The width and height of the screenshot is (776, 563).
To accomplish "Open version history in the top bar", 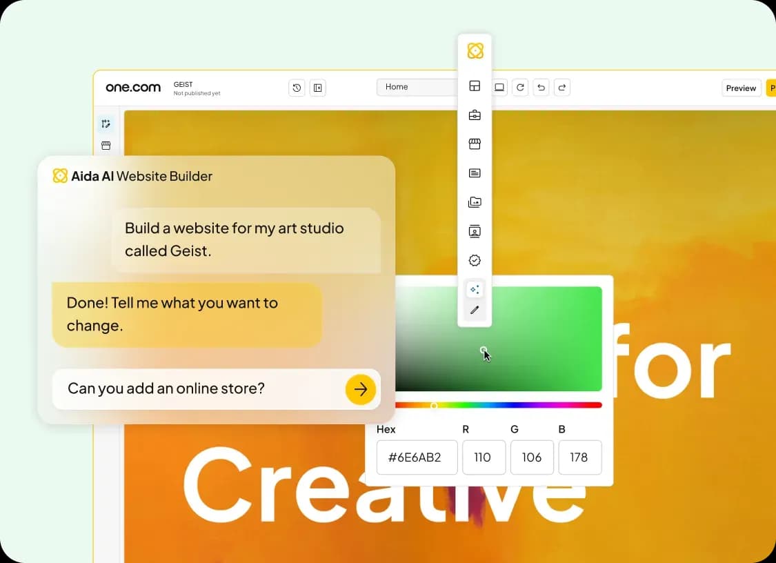I will (x=297, y=88).
